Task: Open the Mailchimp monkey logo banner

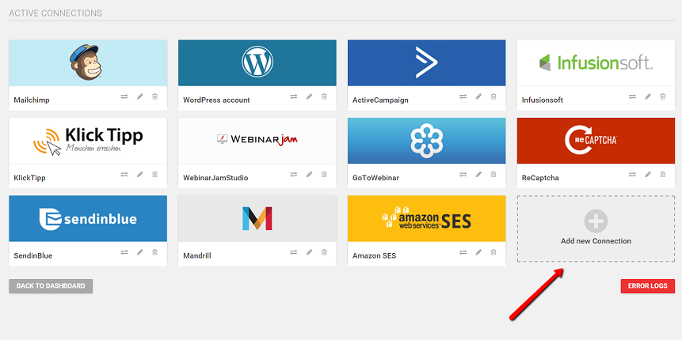Action: coord(88,63)
